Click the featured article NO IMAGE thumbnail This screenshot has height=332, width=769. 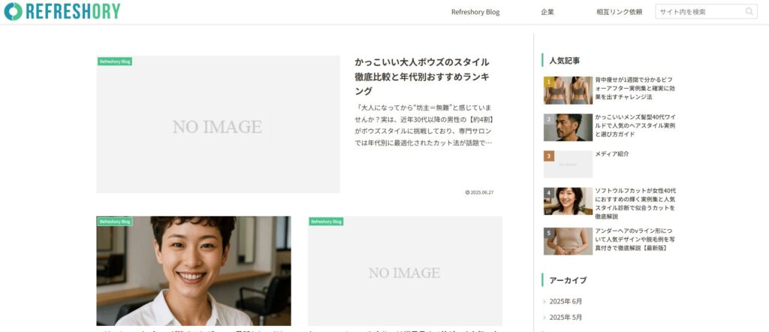tap(218, 124)
